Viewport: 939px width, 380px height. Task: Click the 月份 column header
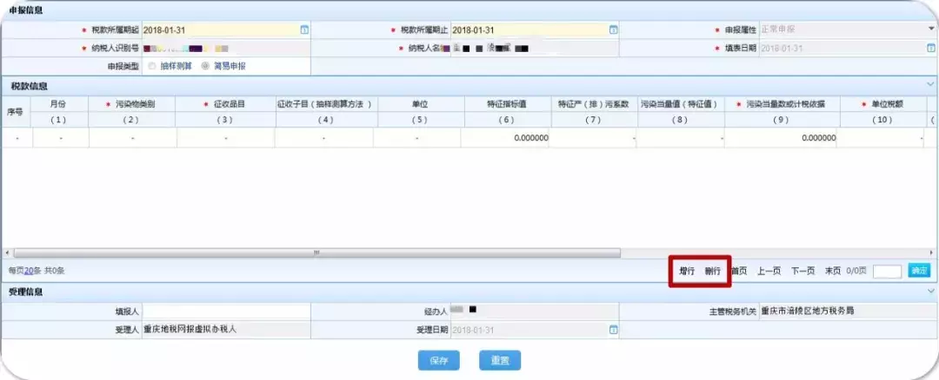point(58,104)
